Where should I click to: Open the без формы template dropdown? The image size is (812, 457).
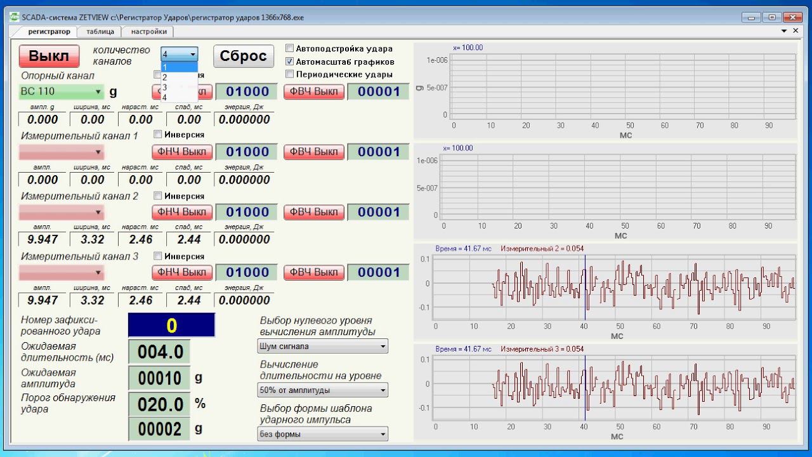tap(322, 434)
